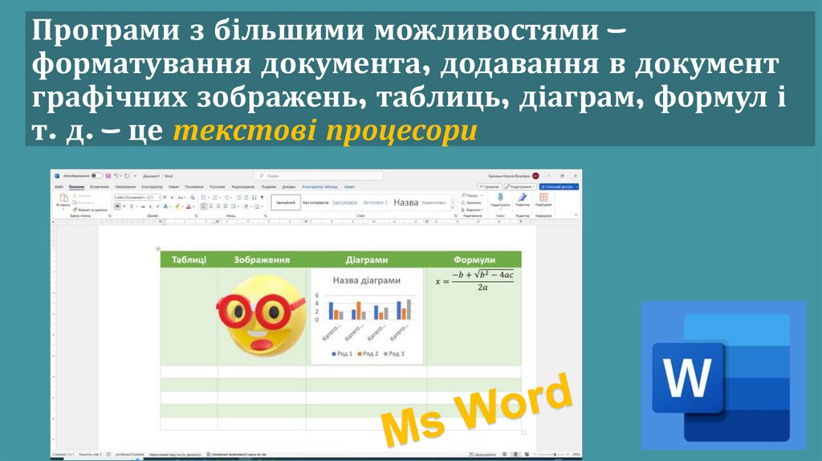The width and height of the screenshot is (822, 461).
Task: Switch to the Посилання ribbon tab
Action: pyautogui.click(x=194, y=186)
